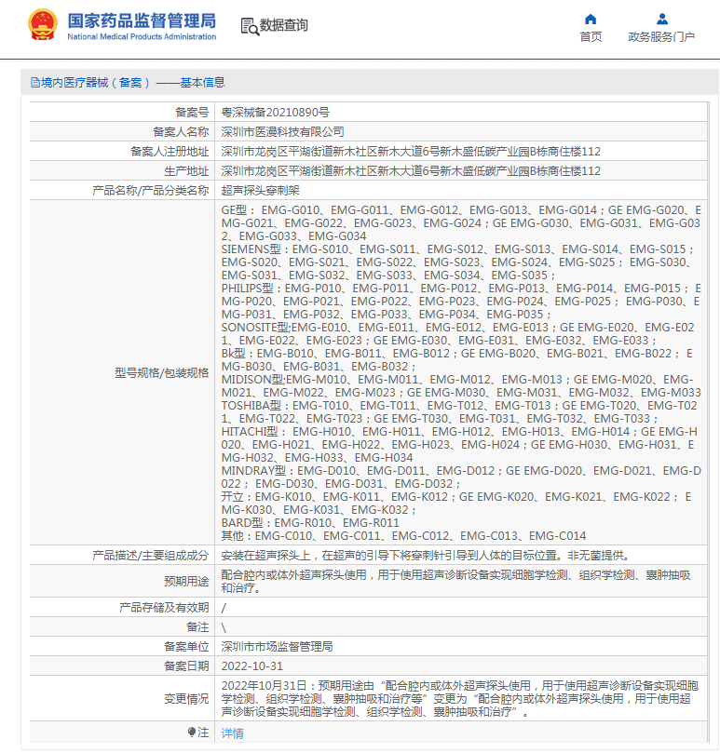The image size is (720, 753).
Task: Click the 其他：EMG-C010 model list line
Action: (x=403, y=536)
